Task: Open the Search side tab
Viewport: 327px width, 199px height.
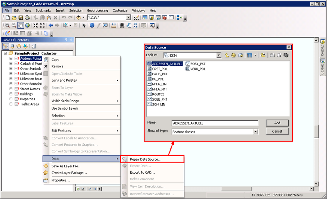Action: (323, 67)
